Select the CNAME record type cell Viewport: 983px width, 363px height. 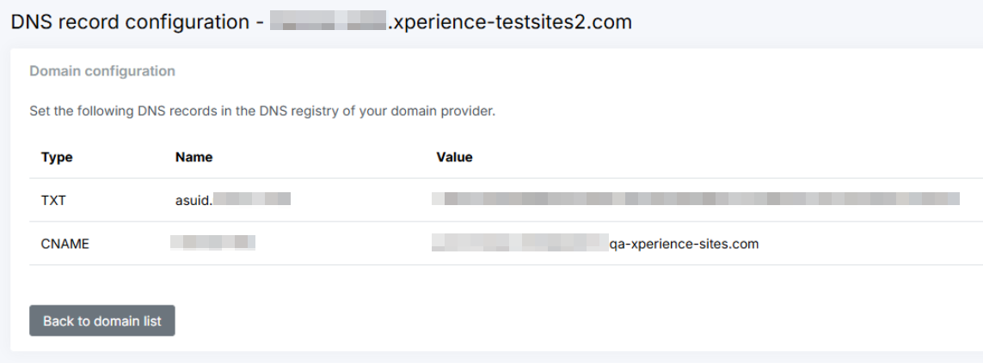tap(65, 244)
